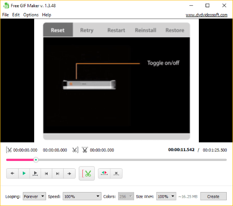Click the timeline slider handle
The image size is (233, 206).
point(36,160)
